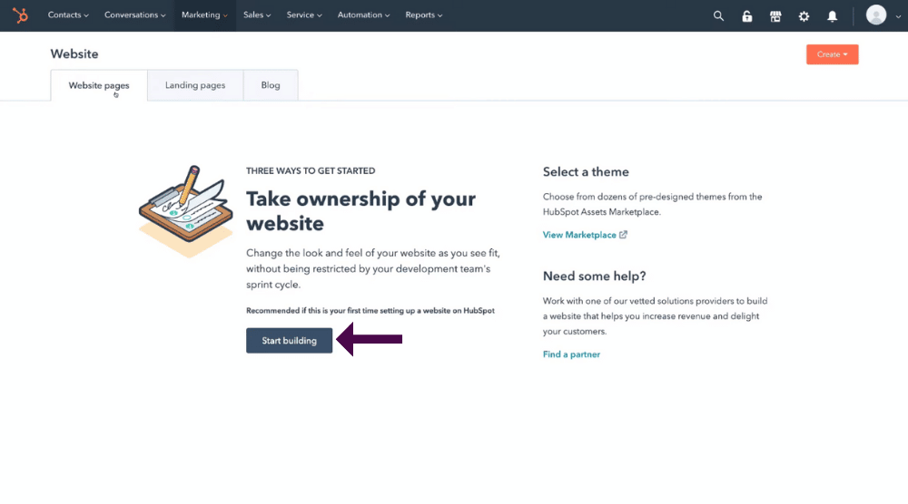Switch to the Blog tab

point(271,85)
